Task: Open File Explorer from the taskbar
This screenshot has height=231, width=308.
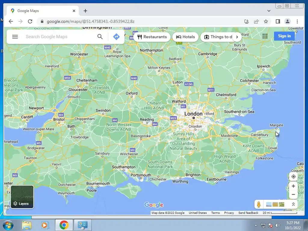Action: tap(27, 225)
